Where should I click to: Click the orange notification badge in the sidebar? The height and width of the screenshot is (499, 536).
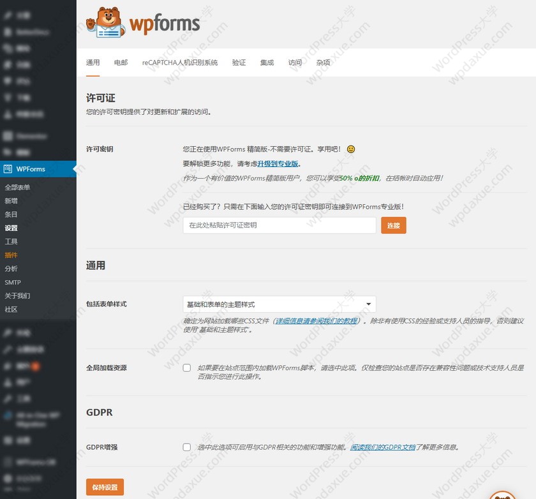(36, 366)
